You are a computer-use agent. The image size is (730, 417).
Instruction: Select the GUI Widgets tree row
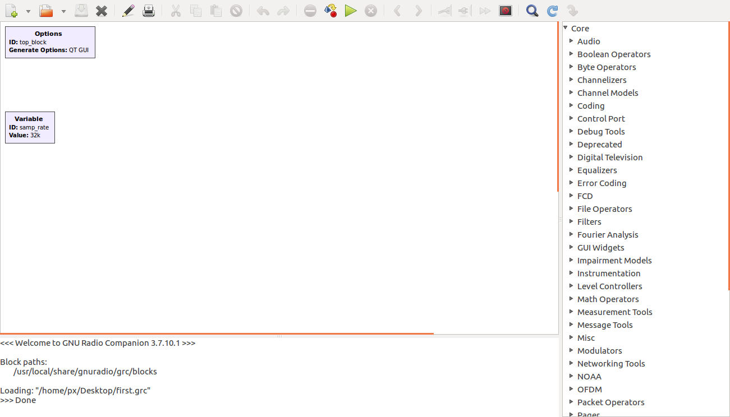point(645,248)
